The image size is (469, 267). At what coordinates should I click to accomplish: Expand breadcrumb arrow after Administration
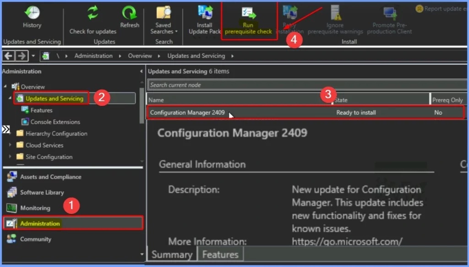tap(120, 56)
